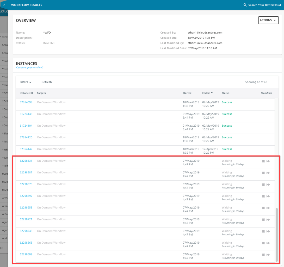Expand the Filters panel
The height and width of the screenshot is (267, 284).
click(x=25, y=82)
